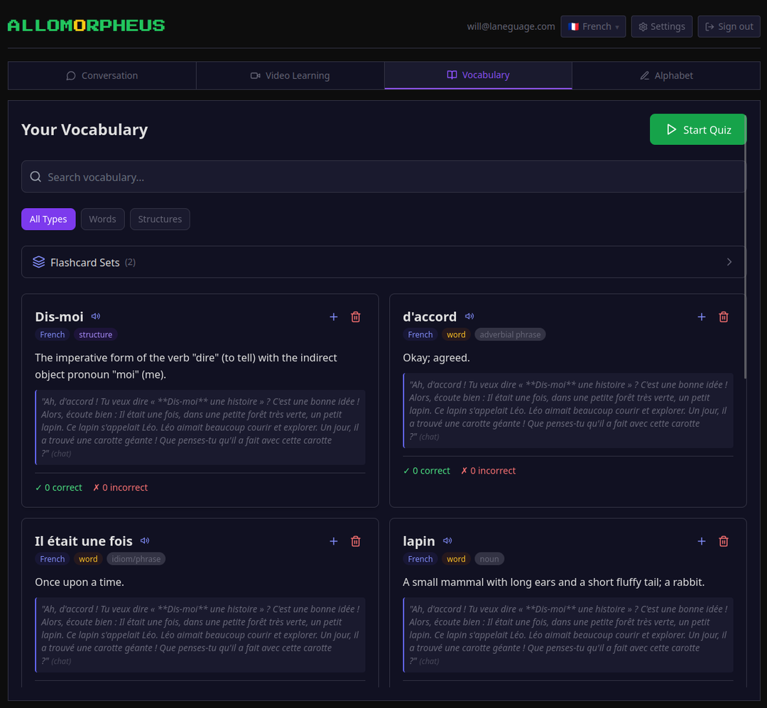This screenshot has height=708, width=767.
Task: Add "Dis-moi" to a flashcard set
Action: 333,317
